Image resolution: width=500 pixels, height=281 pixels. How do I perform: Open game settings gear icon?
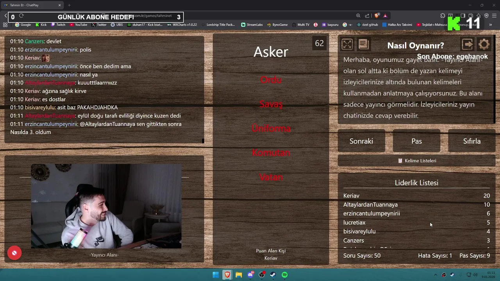tap(484, 44)
